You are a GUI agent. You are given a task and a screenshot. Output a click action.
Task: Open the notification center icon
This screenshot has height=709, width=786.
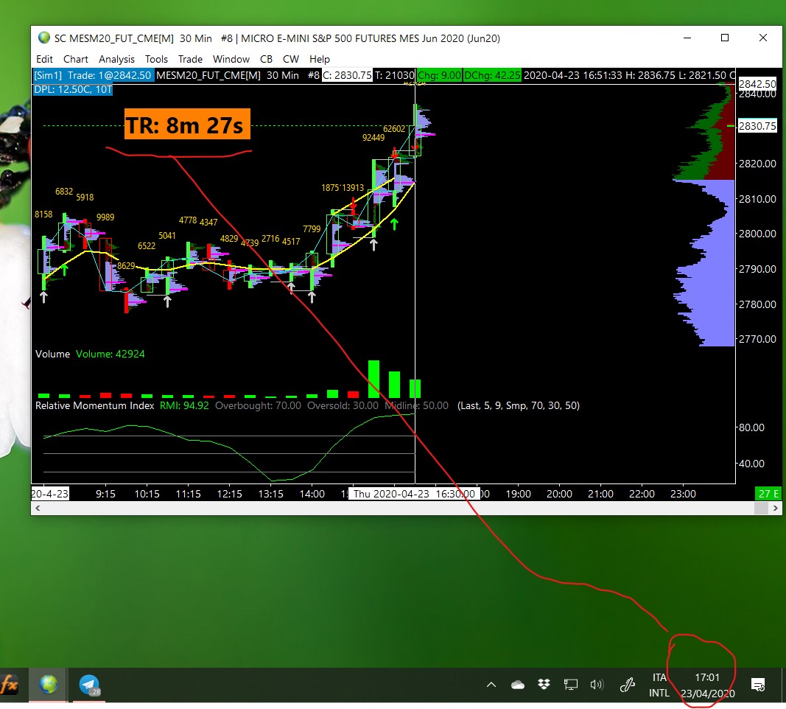758,685
